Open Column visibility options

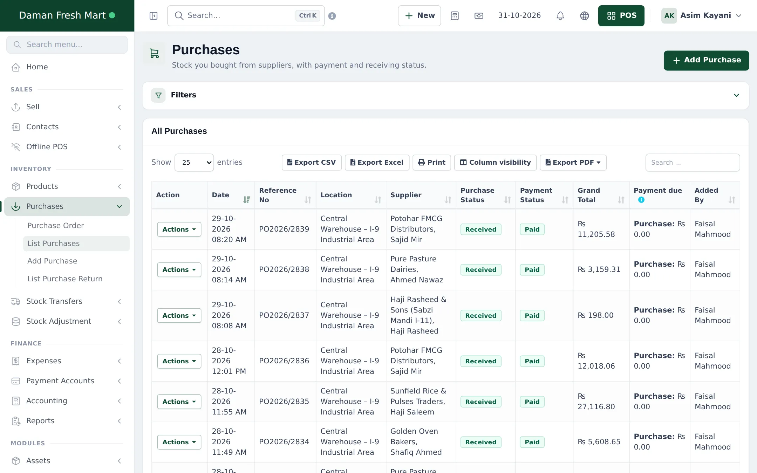pos(495,163)
